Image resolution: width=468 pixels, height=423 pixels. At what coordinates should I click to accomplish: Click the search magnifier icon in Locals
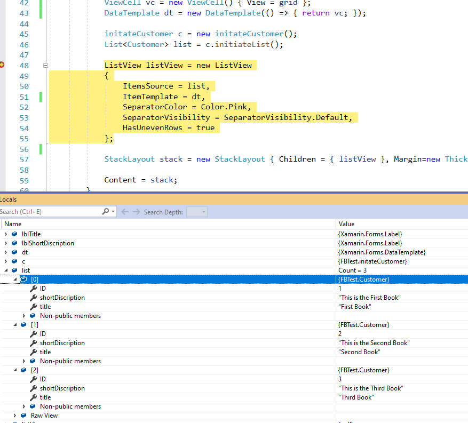tap(105, 211)
